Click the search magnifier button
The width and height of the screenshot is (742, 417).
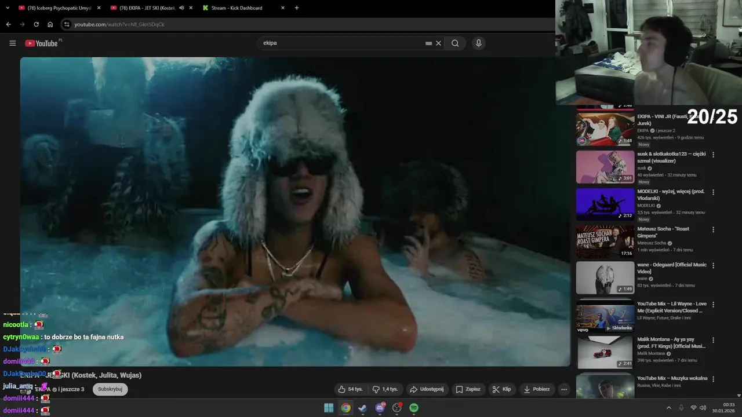[x=455, y=43]
